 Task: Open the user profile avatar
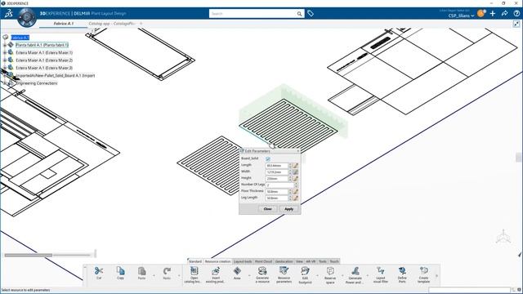(x=481, y=13)
